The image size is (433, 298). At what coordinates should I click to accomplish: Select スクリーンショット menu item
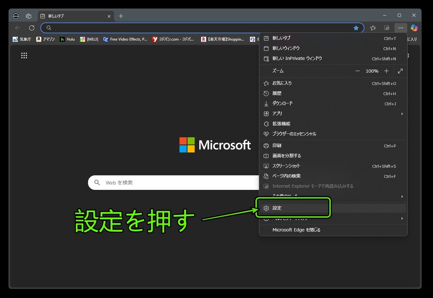333,166
